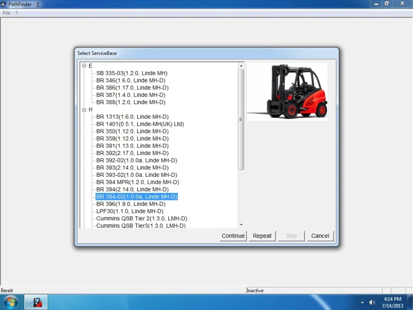Select the BR 1313 entry
Screen dimensions: 413x310
tap(132, 117)
